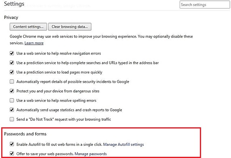The height and width of the screenshot is (158, 231).
Task: Click the Passwords and forms heading
Action: point(25,134)
